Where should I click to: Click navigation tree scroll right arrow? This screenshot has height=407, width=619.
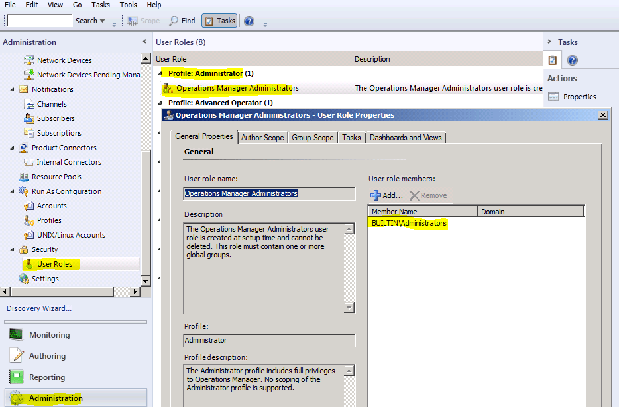point(135,291)
